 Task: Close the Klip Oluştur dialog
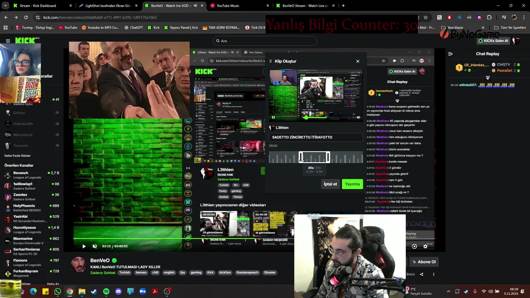click(358, 61)
